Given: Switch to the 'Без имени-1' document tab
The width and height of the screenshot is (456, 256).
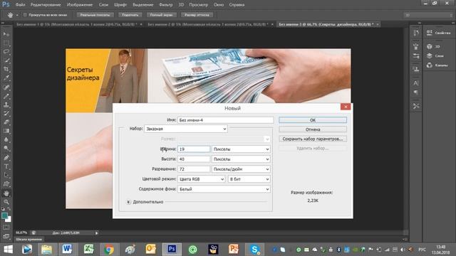Looking at the screenshot, I should click(76, 24).
